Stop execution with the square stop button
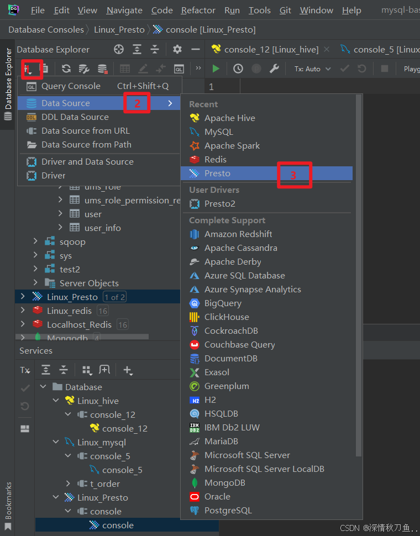Image resolution: width=420 pixels, height=536 pixels. click(x=385, y=69)
